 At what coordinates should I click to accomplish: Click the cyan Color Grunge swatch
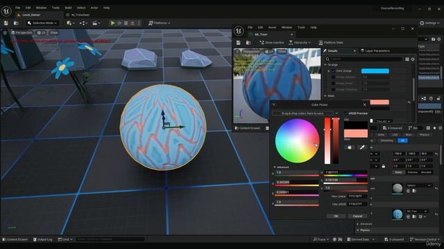(x=375, y=71)
